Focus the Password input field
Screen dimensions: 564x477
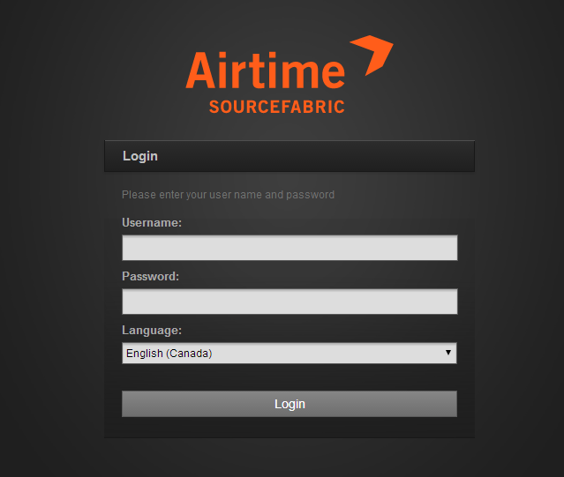coord(290,302)
